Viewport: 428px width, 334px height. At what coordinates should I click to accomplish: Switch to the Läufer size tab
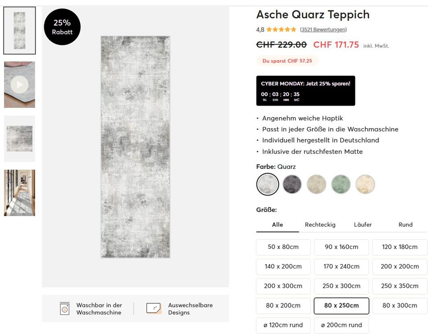[363, 225]
